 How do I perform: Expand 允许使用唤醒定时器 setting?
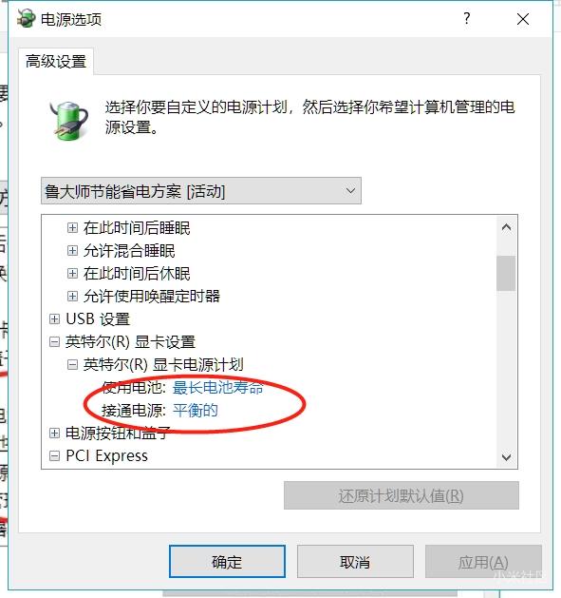[x=72, y=296]
